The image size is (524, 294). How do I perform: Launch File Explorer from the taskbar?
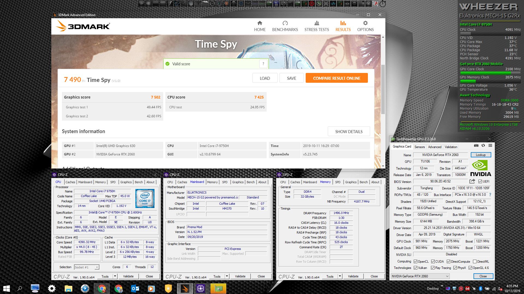tap(68, 289)
